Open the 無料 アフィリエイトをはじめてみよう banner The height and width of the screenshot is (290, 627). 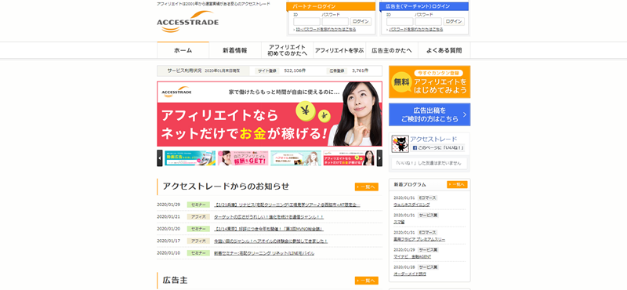(429, 82)
